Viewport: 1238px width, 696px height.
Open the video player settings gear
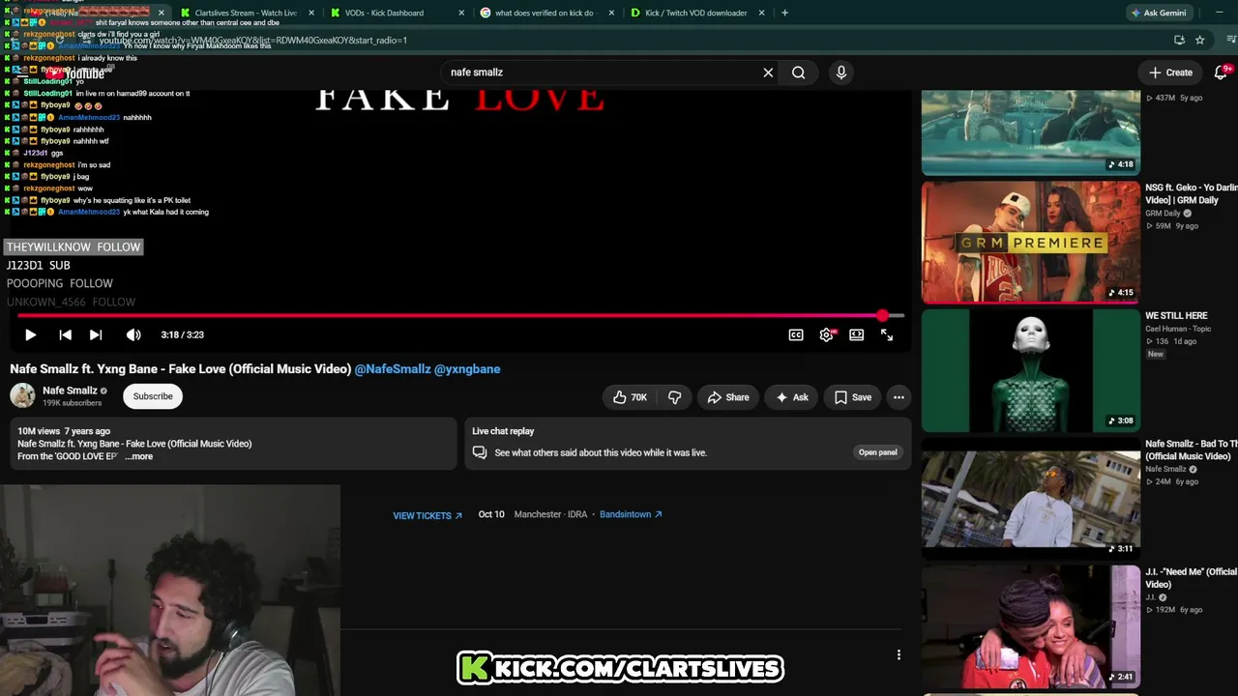(826, 334)
